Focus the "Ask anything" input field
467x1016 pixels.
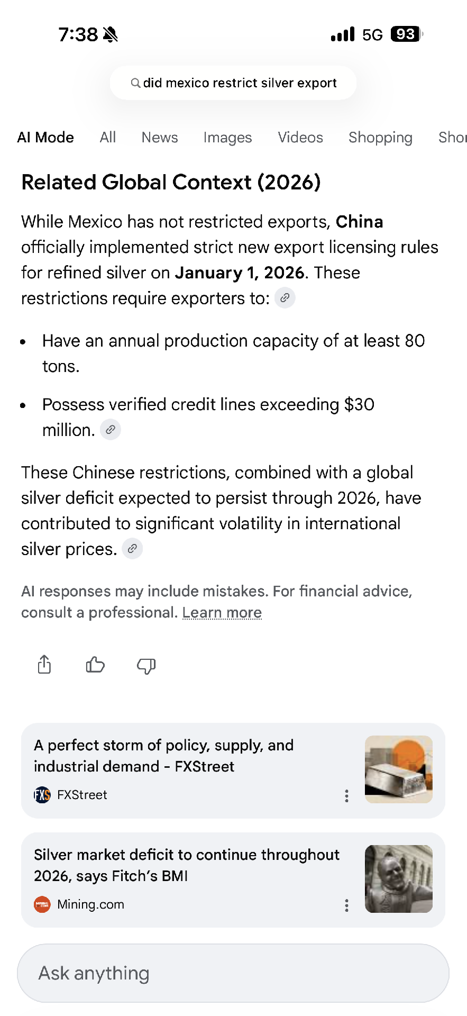point(233,973)
